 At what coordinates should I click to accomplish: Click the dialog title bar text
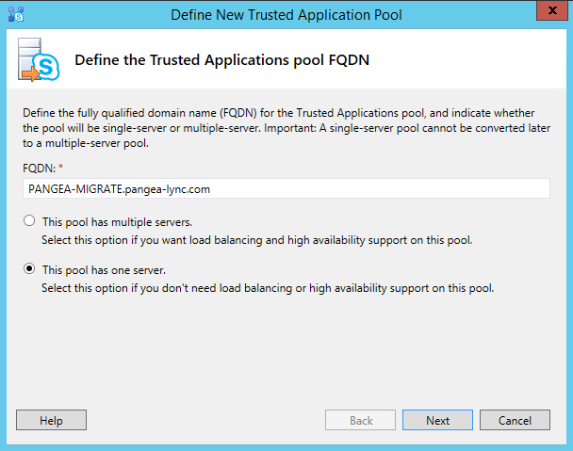tap(286, 15)
